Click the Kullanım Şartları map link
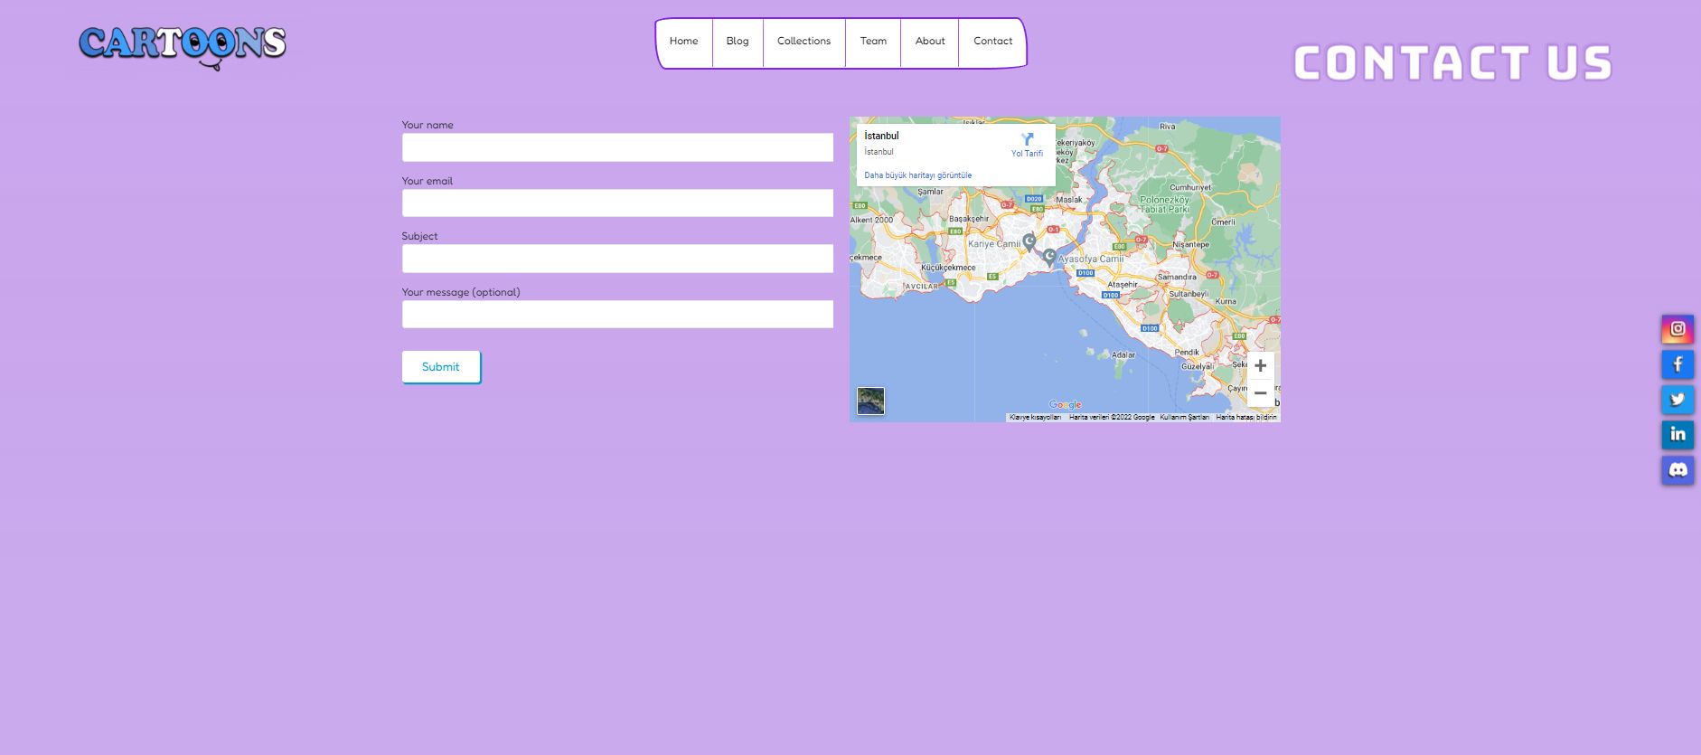This screenshot has width=1701, height=755. (x=1184, y=418)
